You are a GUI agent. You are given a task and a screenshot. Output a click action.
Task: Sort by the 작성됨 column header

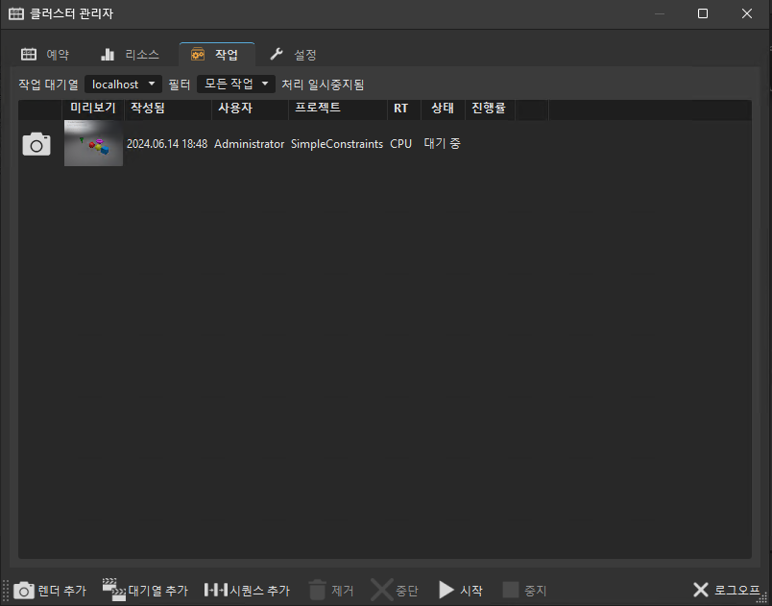pos(168,109)
